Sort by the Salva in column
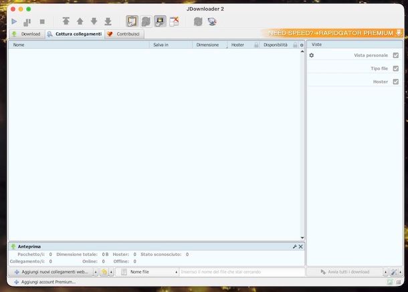 pos(171,45)
